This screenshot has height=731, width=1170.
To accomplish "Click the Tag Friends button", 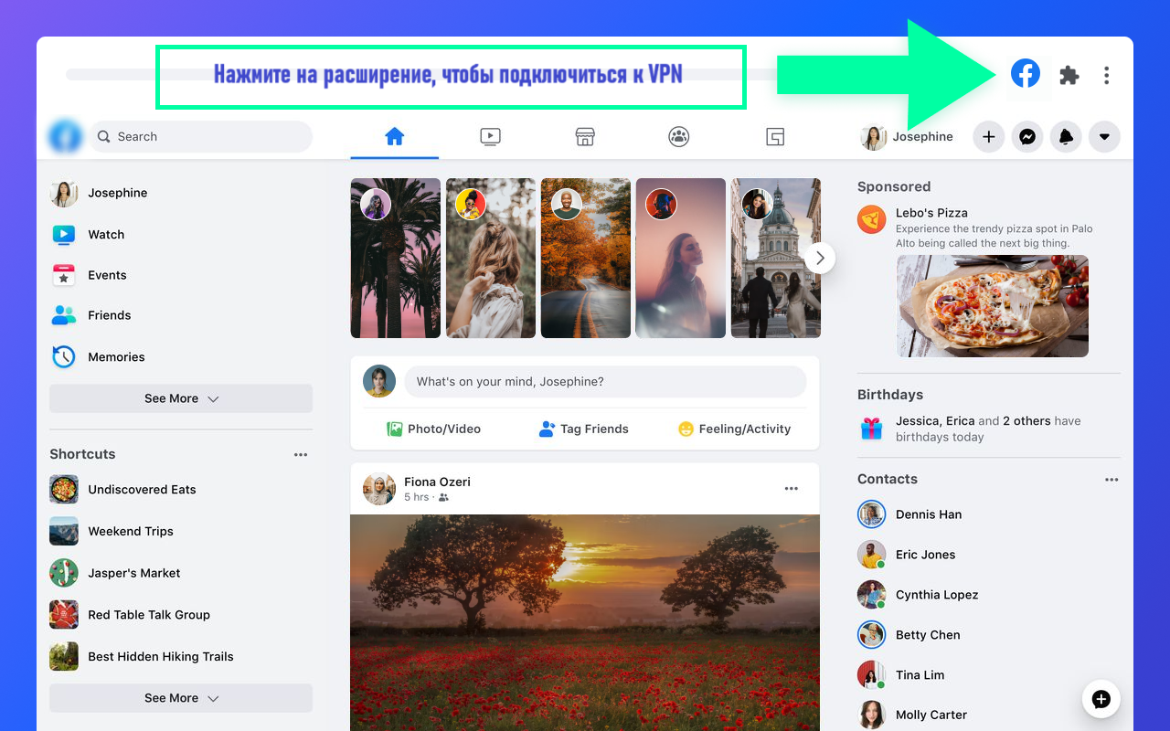I will (584, 428).
